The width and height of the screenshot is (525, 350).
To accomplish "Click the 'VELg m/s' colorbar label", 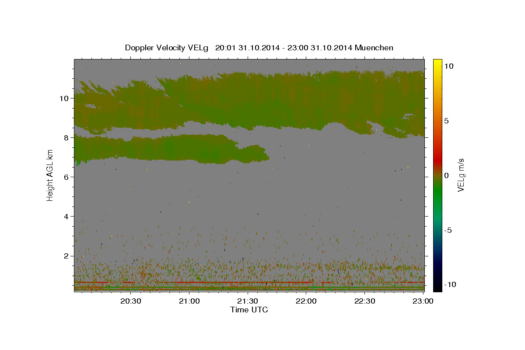I will (x=461, y=175).
